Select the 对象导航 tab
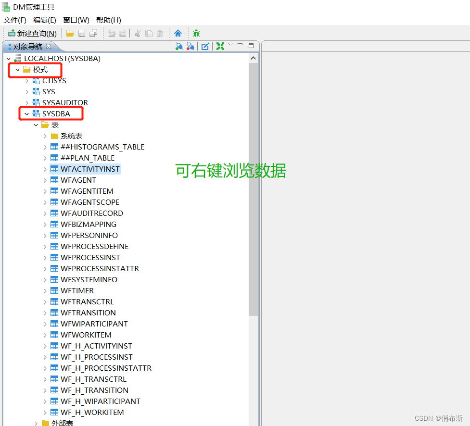This screenshot has height=426, width=470. pos(27,47)
